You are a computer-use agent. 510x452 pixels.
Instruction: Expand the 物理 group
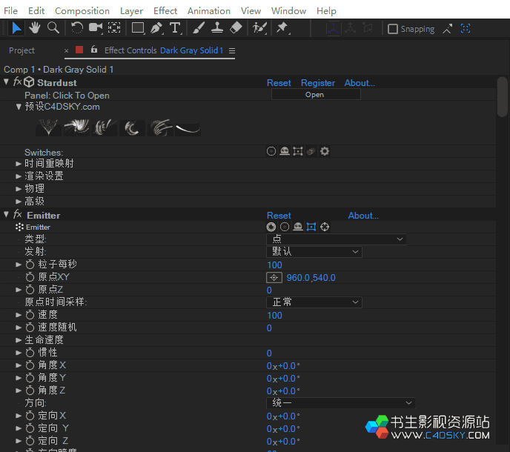(19, 189)
